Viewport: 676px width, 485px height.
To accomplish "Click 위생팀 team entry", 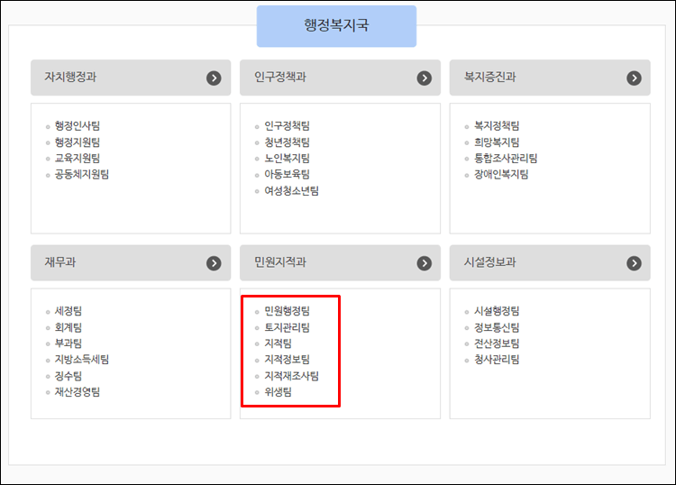I will pyautogui.click(x=279, y=392).
